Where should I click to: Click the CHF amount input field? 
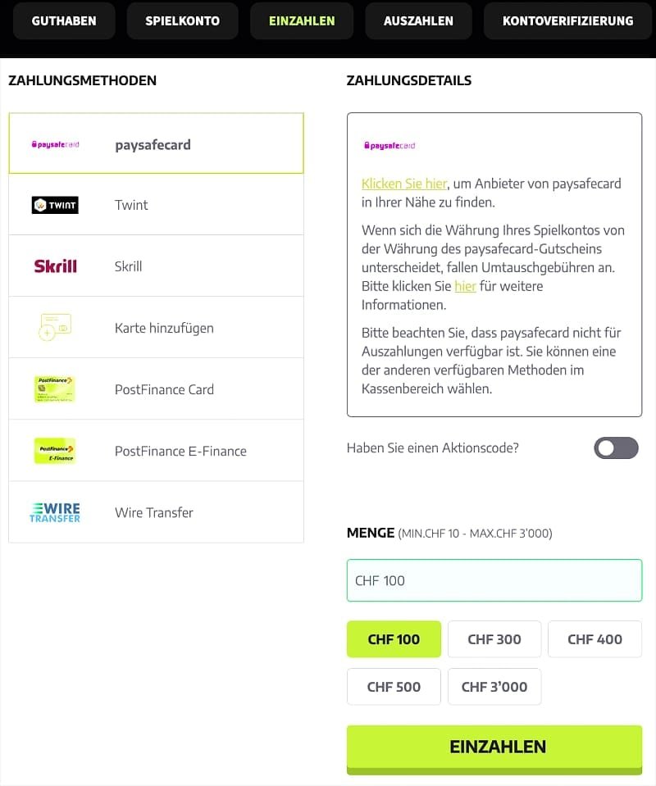pos(494,580)
